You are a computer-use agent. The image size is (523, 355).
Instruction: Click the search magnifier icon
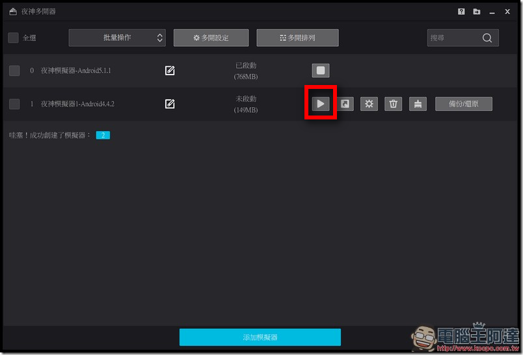point(487,38)
